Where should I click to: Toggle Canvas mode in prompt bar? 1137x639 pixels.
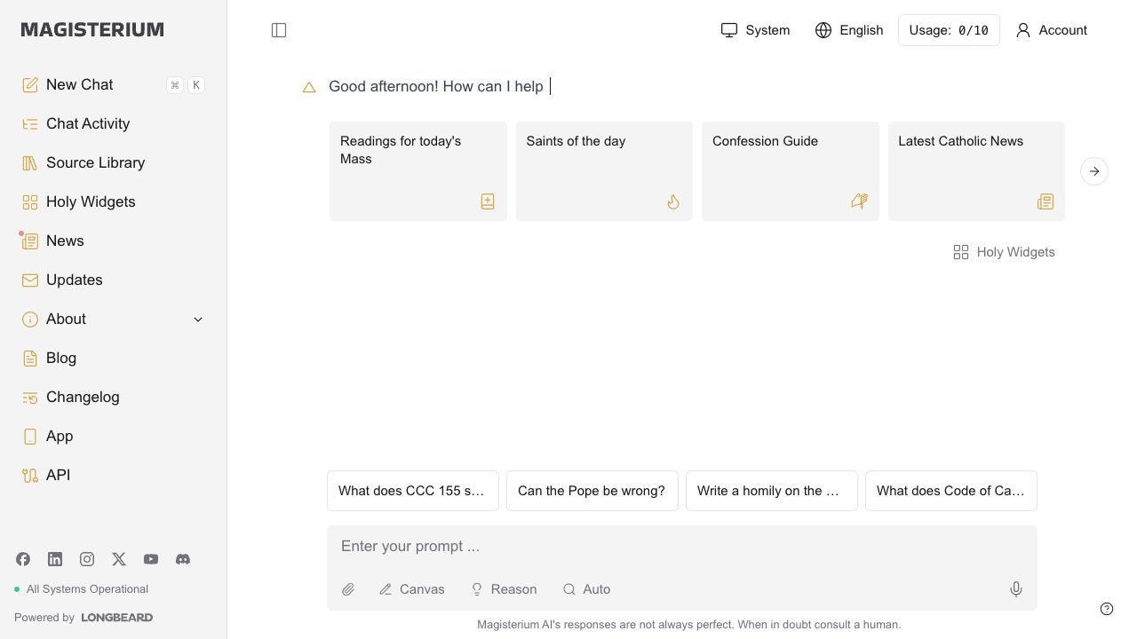point(412,589)
